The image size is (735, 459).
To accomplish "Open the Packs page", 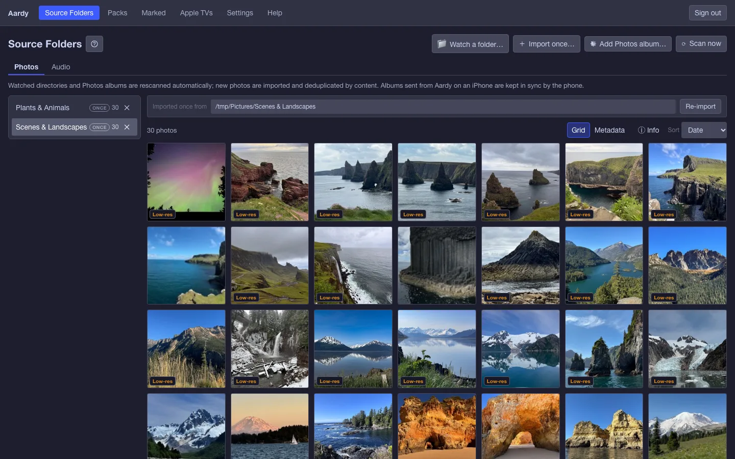I will [117, 13].
